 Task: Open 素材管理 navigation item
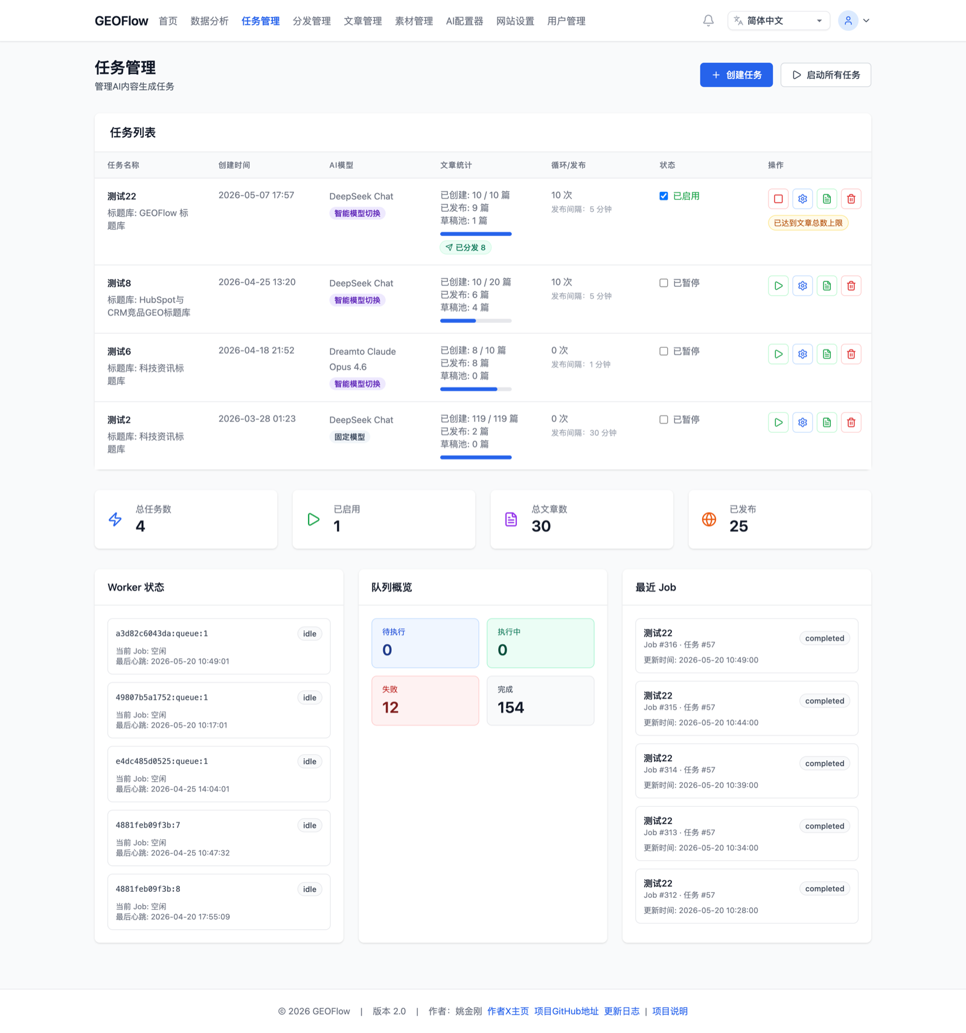(414, 21)
